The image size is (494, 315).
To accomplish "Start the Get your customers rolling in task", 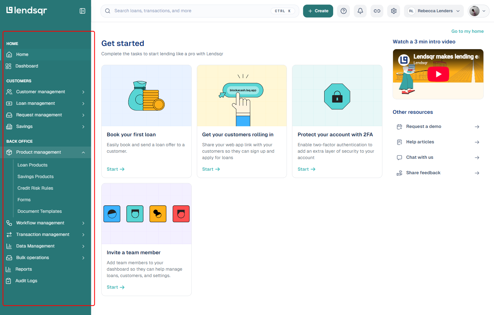I will [x=211, y=169].
